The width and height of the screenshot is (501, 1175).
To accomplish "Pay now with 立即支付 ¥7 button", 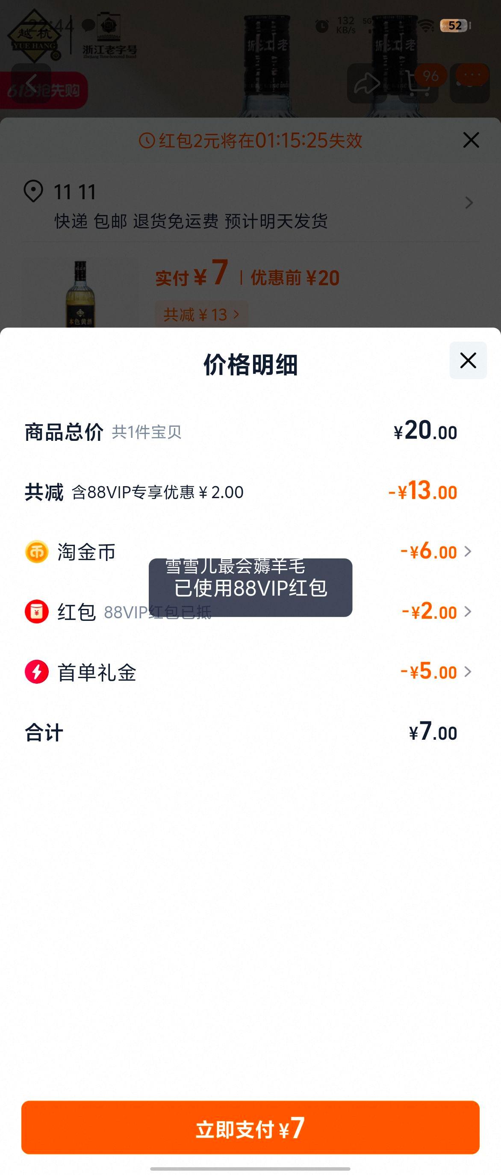I will (250, 1128).
